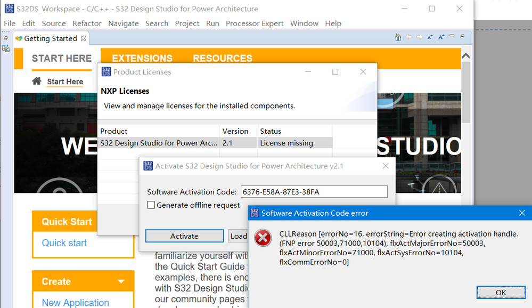Click OK in the activation error dialog
This screenshot has height=308, width=532.
click(x=501, y=293)
